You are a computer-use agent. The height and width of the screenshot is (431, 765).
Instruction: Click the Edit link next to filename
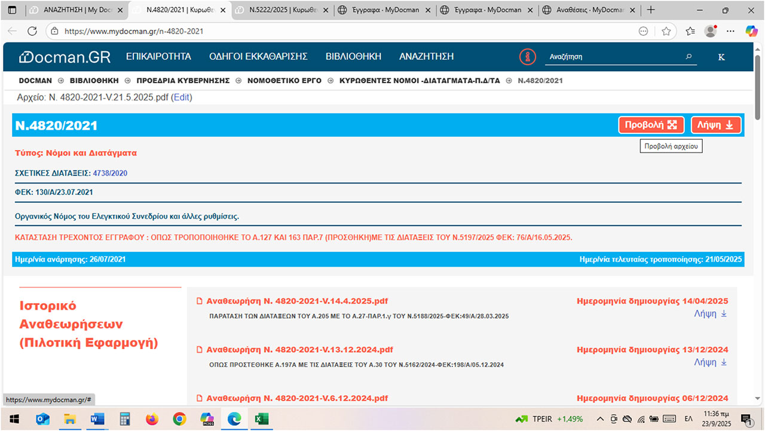(182, 97)
